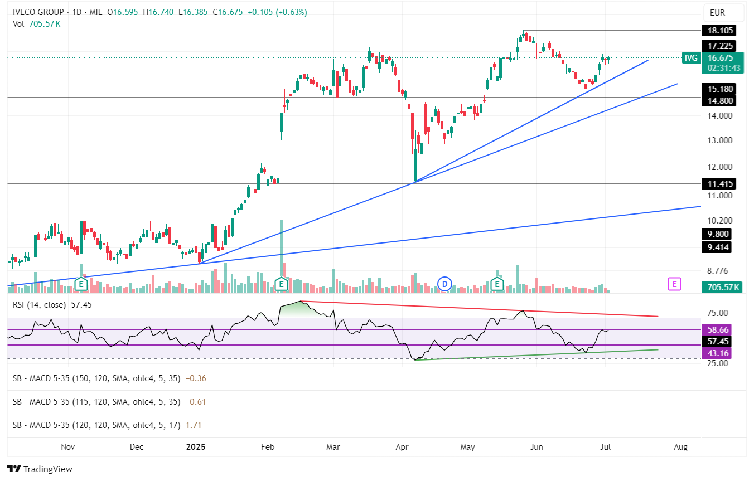Click the earnings E marker in May

[x=497, y=284]
